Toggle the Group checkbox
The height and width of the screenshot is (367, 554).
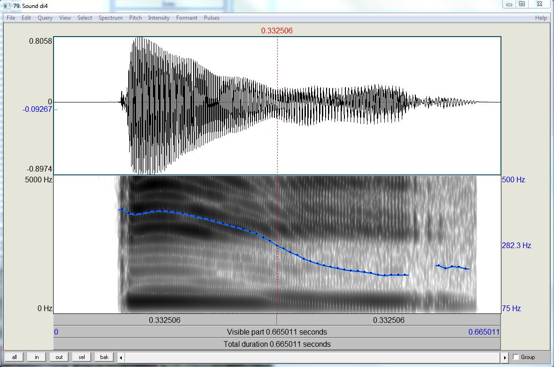click(x=515, y=357)
